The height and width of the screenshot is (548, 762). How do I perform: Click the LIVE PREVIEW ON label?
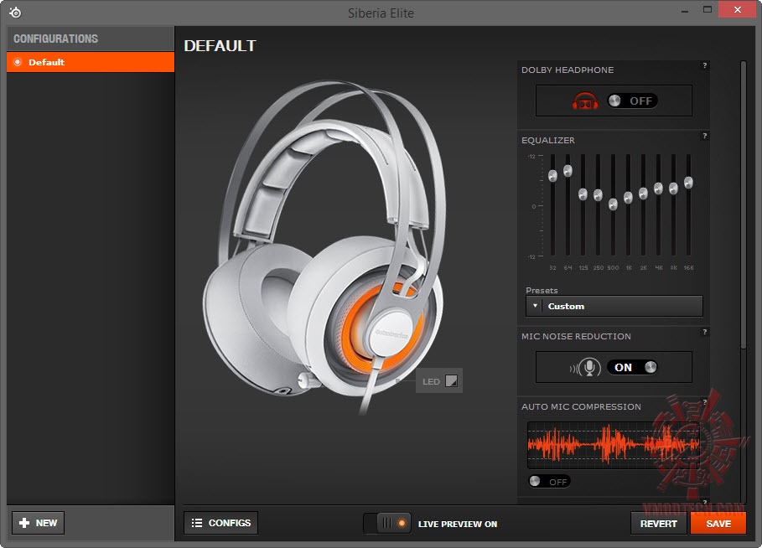pyautogui.click(x=458, y=524)
